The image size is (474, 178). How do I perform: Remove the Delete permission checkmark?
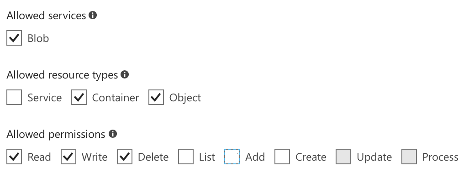click(125, 157)
